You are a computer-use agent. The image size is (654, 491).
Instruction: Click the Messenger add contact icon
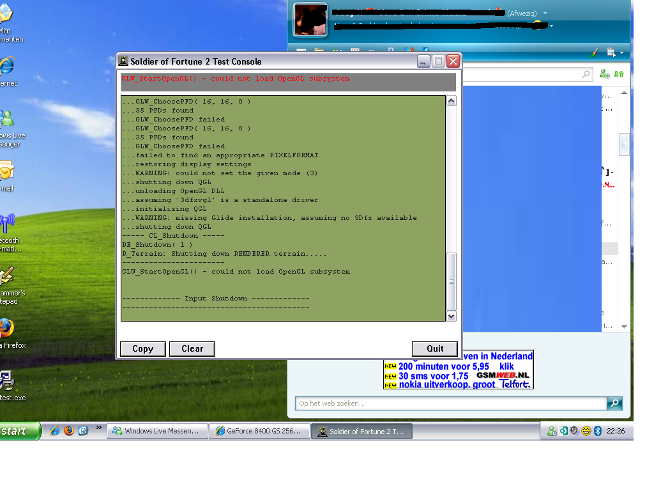(604, 74)
